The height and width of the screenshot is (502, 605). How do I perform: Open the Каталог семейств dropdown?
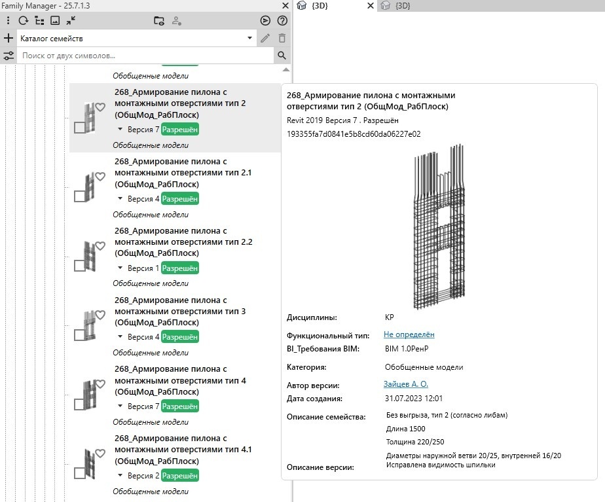[249, 39]
